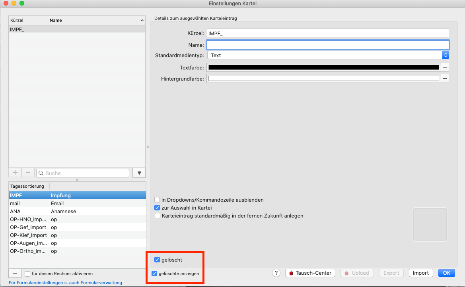Click the help question mark button
The image size is (465, 287).
[276, 273]
